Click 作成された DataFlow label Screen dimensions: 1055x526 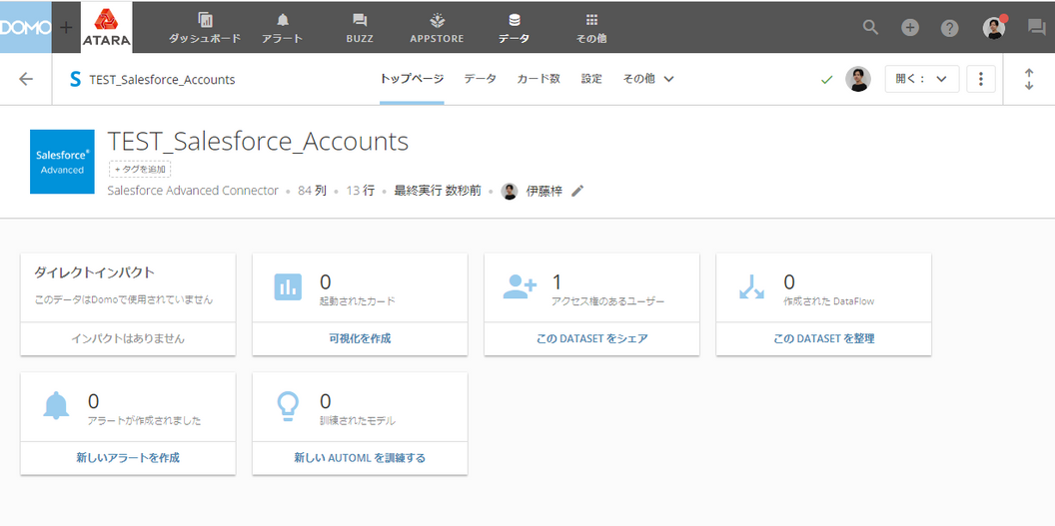point(829,301)
